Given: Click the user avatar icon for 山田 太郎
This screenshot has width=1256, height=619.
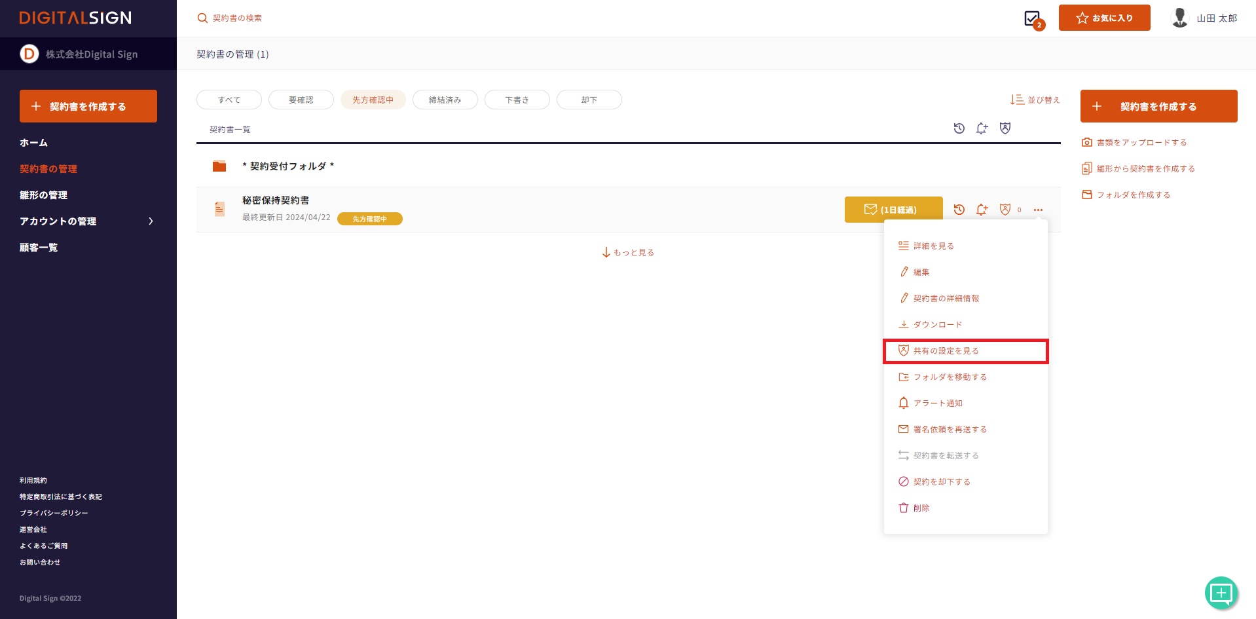Looking at the screenshot, I should point(1179,18).
